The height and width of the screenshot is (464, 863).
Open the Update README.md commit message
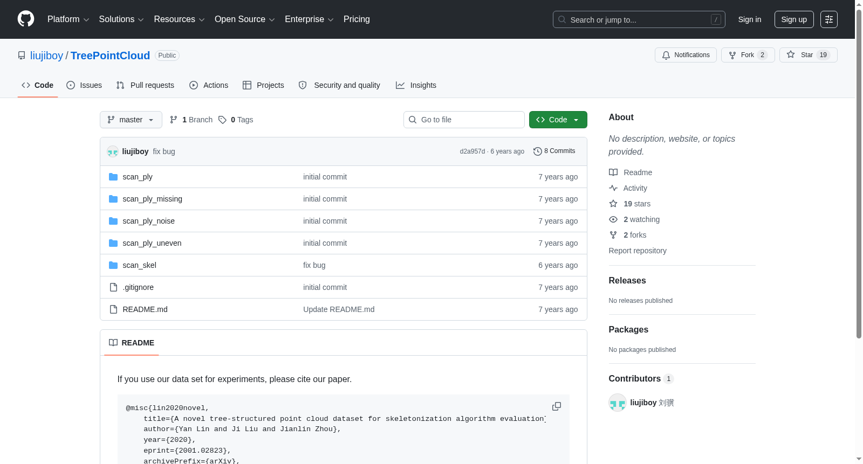(339, 309)
